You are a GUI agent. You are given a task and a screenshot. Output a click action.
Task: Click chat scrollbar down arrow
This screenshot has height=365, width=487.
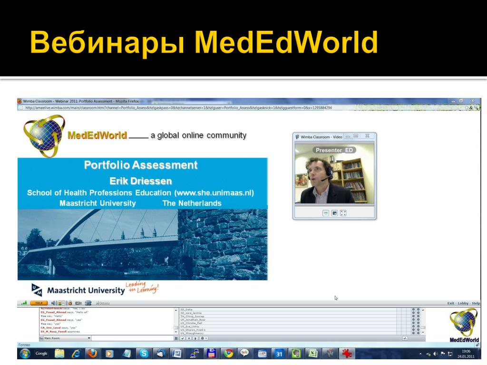point(176,332)
